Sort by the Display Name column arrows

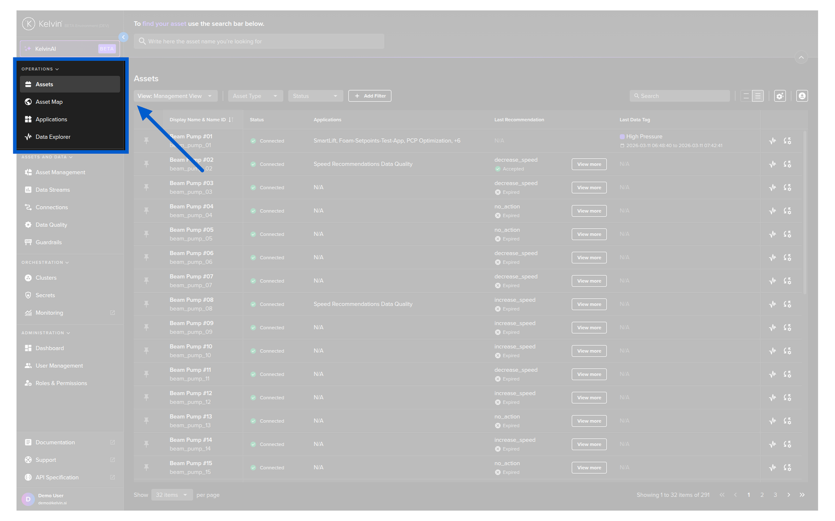231,120
